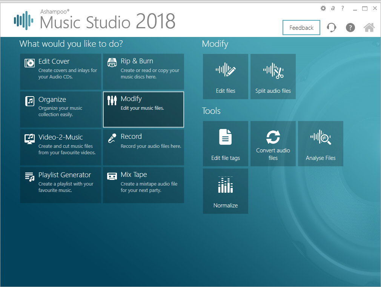Select the highlighted Modify tile
This screenshot has height=287, width=381.
pos(143,109)
